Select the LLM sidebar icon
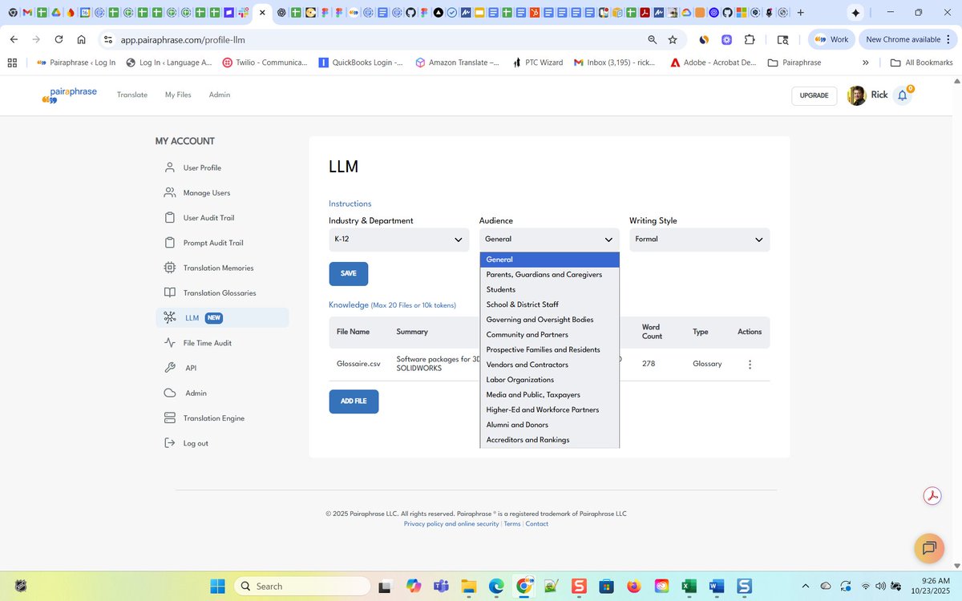962x601 pixels. (169, 317)
